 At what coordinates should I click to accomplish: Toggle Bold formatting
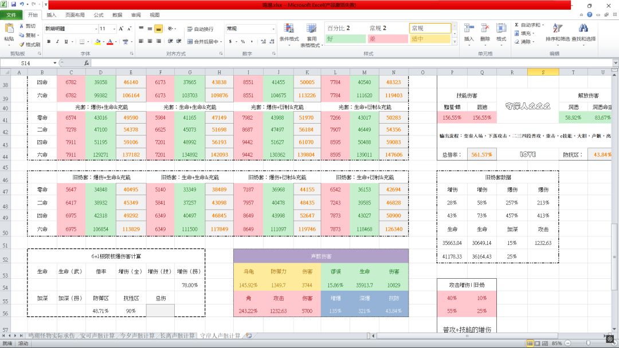(49, 41)
